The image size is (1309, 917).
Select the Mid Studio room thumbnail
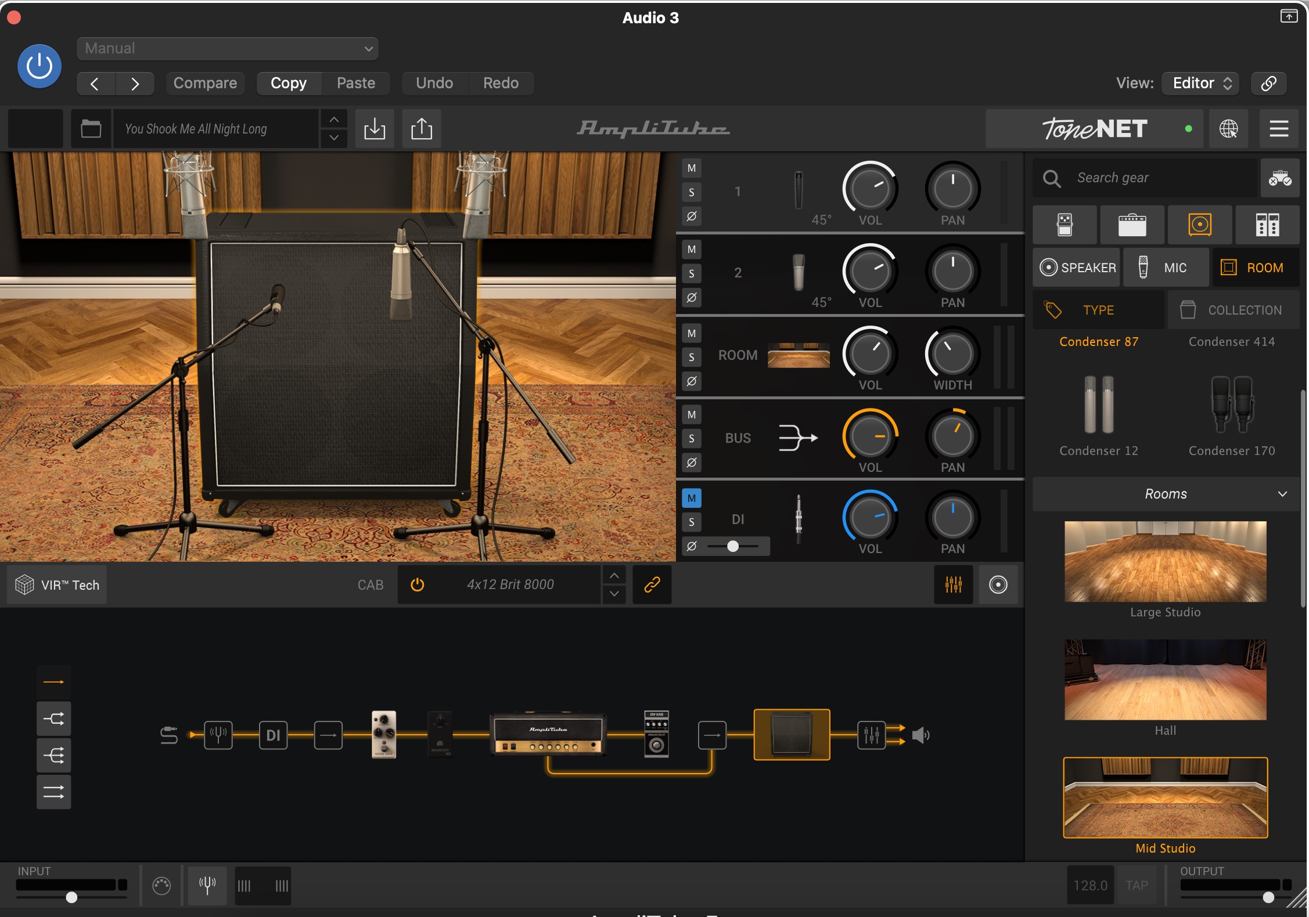(1166, 797)
